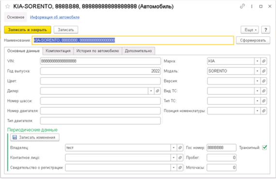Uncheck the Транзитный checkbox
276x179 pixels.
point(264,147)
